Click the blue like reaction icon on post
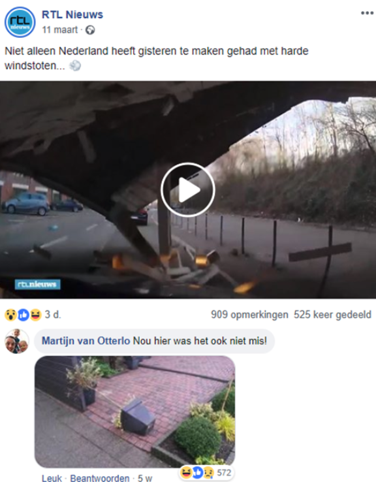Screen dimensions: 376x482 pos(23,315)
